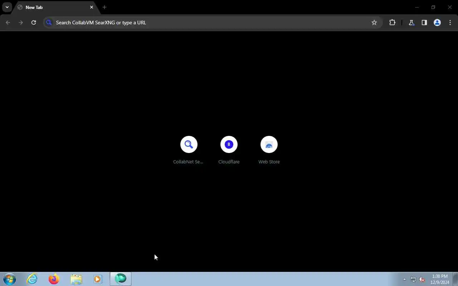Close the browser window
This screenshot has width=458, height=286.
450,7
